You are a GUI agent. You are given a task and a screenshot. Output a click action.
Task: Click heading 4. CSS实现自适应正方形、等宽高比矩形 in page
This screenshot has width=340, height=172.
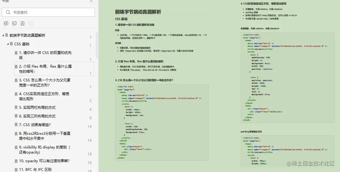[263, 4]
